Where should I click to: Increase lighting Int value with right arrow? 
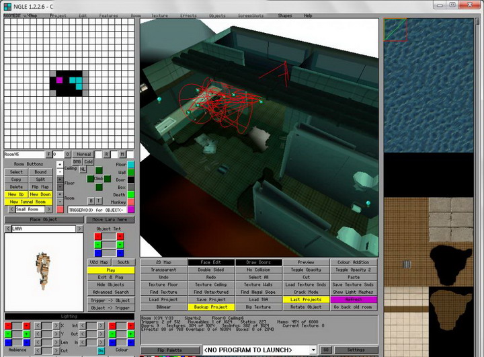coord(101,325)
